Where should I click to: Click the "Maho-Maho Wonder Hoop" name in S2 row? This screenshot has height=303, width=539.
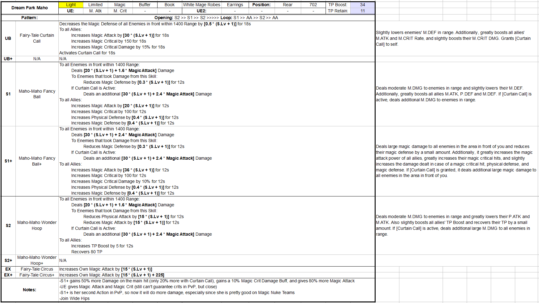pyautogui.click(x=37, y=225)
